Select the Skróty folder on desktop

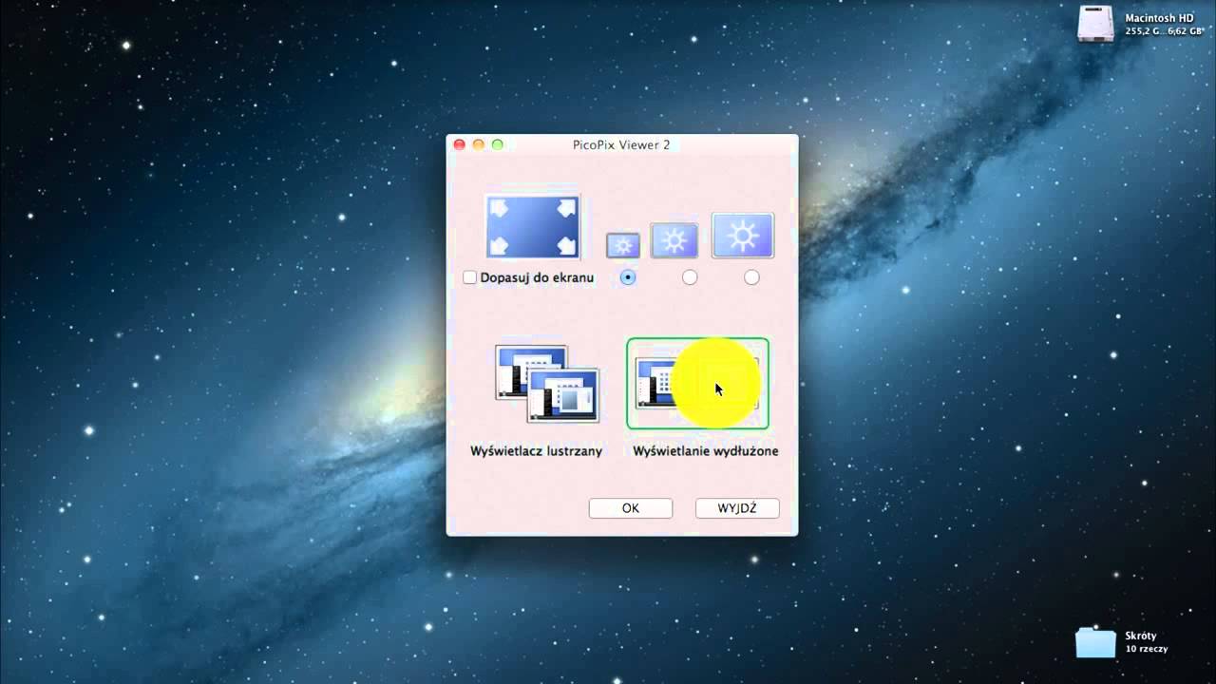1095,642
